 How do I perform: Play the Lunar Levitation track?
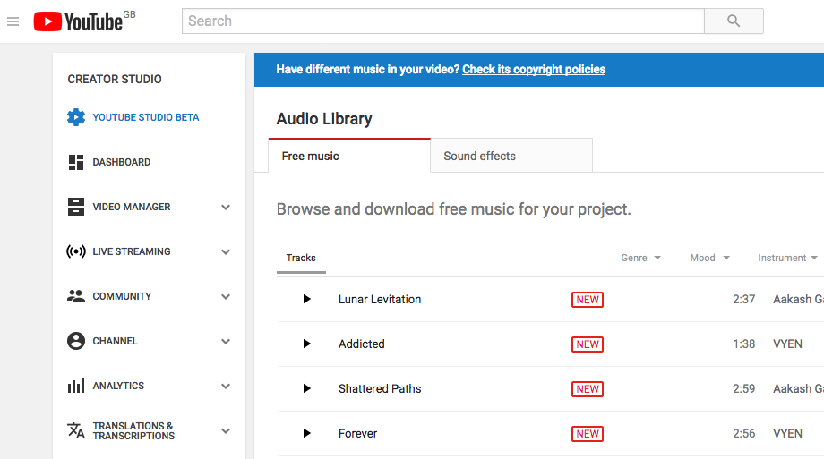click(x=307, y=300)
